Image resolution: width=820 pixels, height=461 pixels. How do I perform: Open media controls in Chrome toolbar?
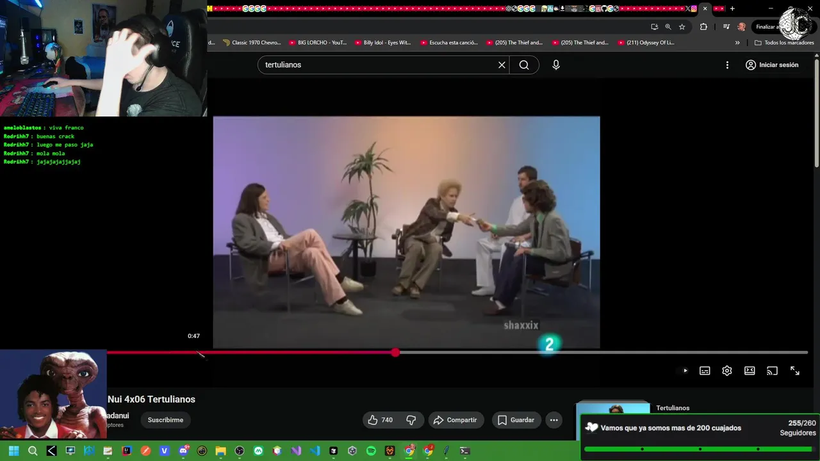[x=726, y=27]
